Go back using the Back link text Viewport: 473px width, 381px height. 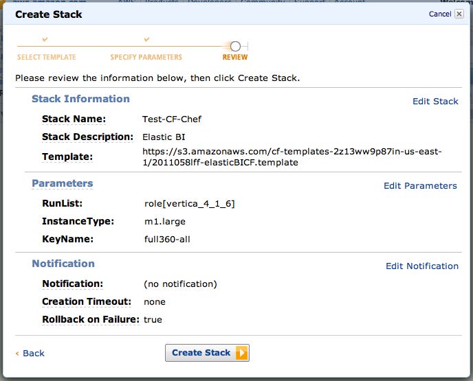click(x=34, y=354)
